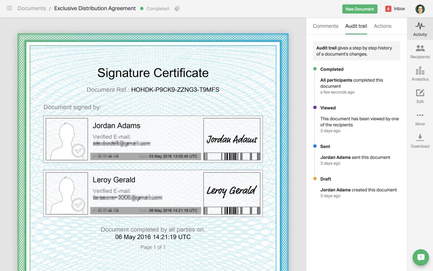Open the hamburger menu icon
The image size is (433, 271).
pyautogui.click(x=9, y=8)
